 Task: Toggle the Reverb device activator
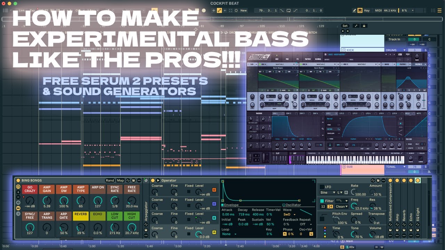(x=404, y=181)
